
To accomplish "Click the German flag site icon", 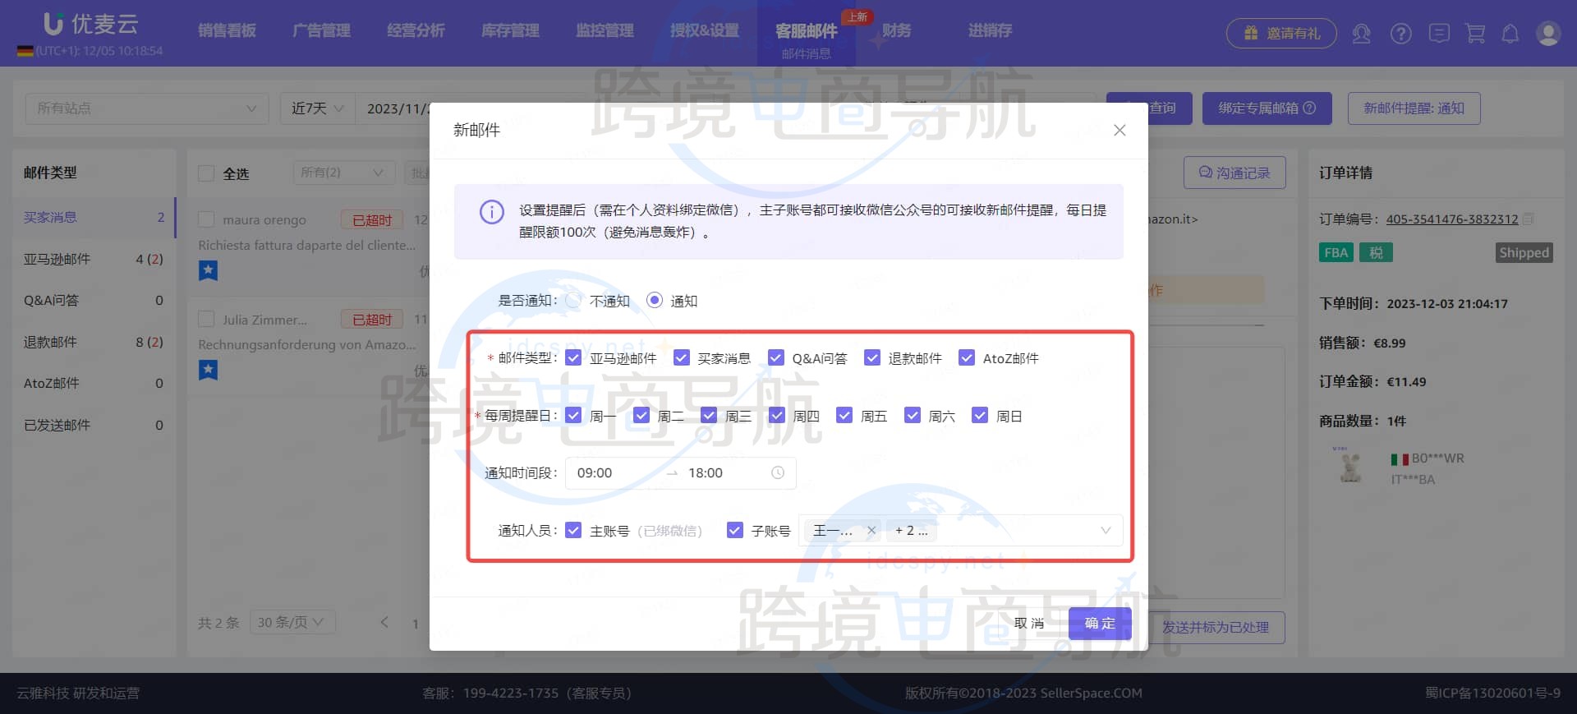I will 25,51.
